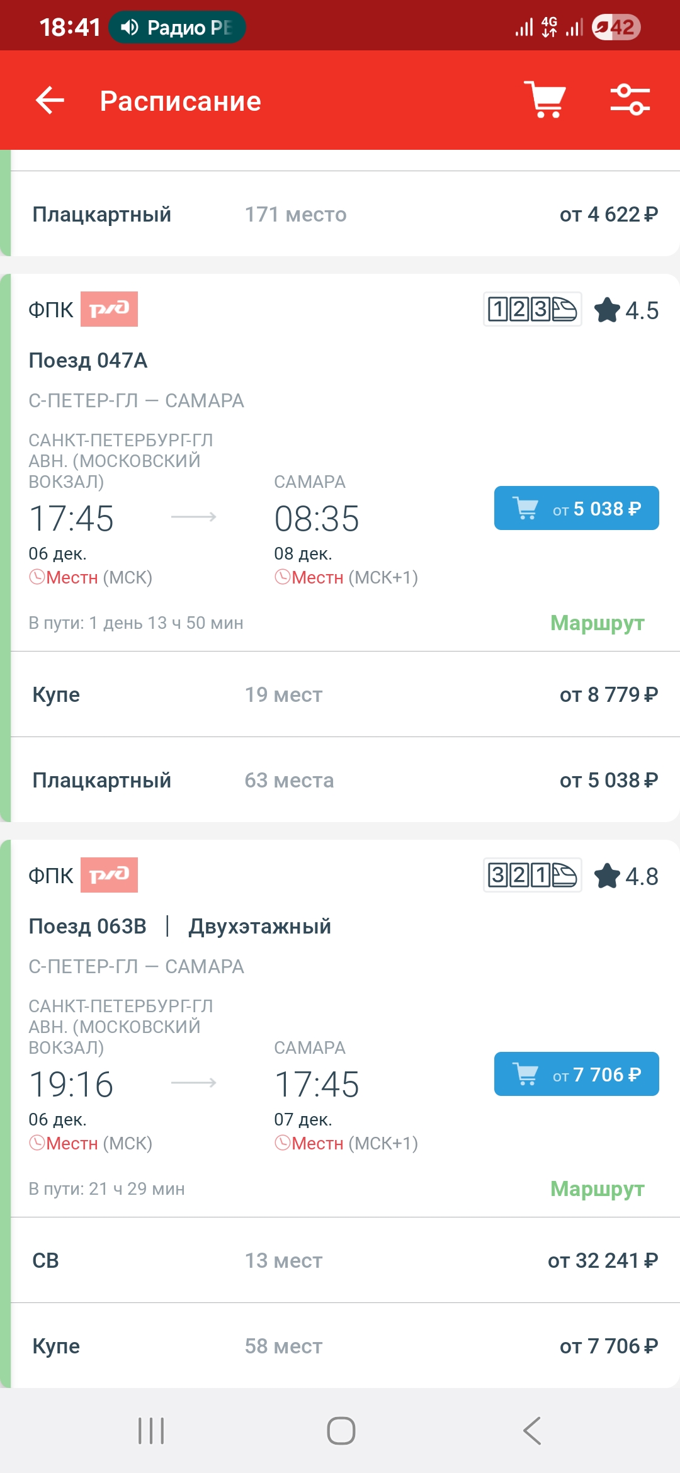Tap the Радио audio indicator in status bar
680x1473 pixels.
(177, 27)
